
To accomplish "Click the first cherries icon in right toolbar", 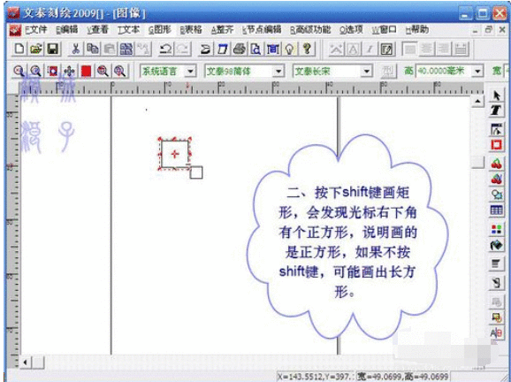I will pyautogui.click(x=496, y=164).
